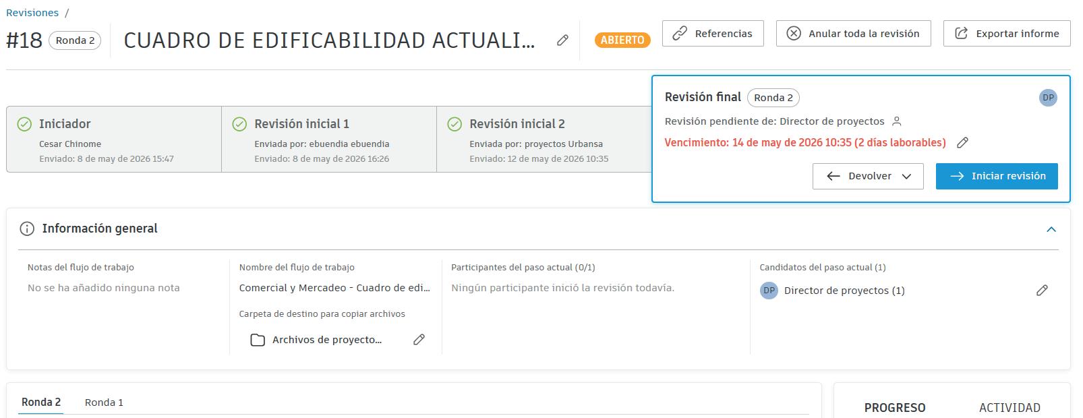Switch to the Ronda 1 tab

click(x=104, y=402)
